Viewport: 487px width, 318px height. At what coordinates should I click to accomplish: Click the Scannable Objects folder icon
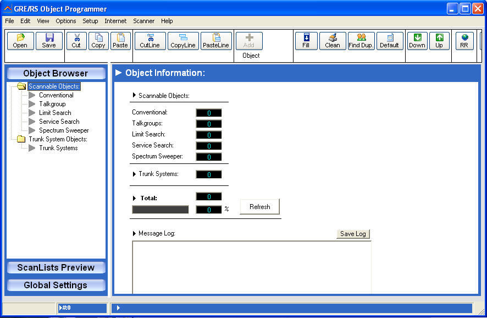(x=21, y=86)
